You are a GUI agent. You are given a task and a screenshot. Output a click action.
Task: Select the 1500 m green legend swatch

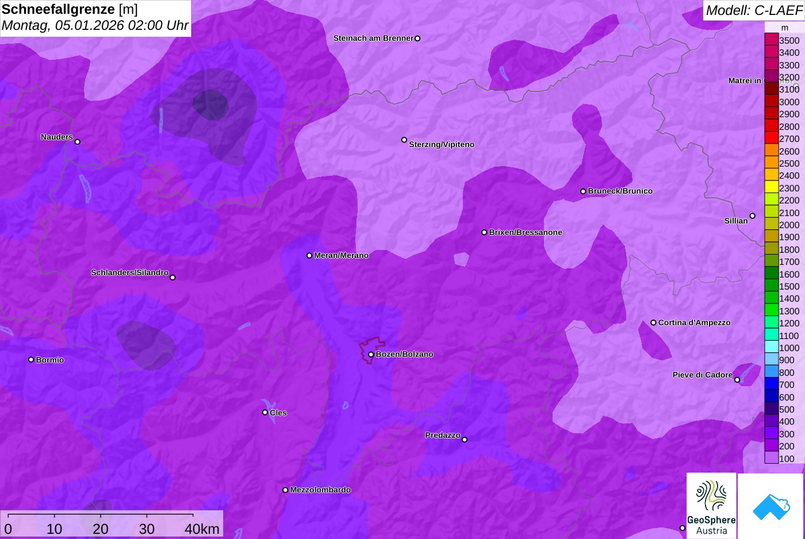772,286
